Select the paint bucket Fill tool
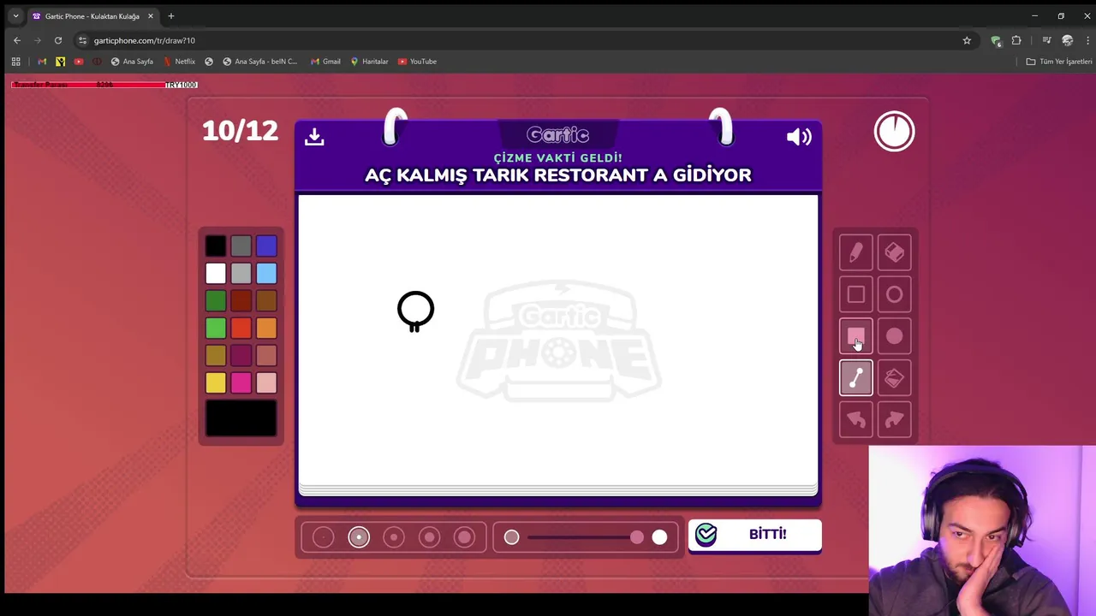Image resolution: width=1096 pixels, height=616 pixels. coord(894,378)
